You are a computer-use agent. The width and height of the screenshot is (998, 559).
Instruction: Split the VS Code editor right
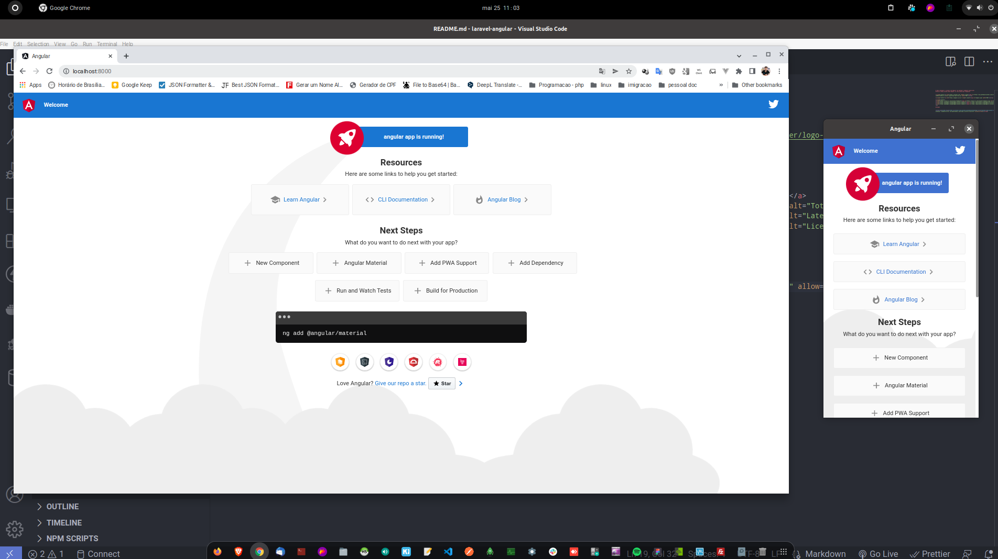click(x=969, y=62)
